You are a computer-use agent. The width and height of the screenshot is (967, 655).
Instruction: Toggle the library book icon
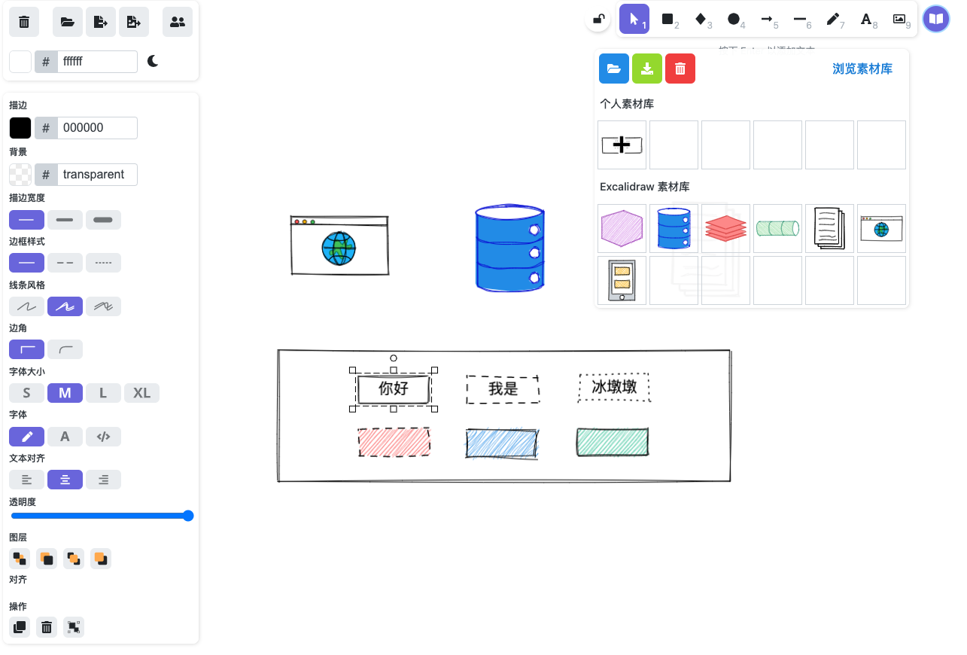point(936,19)
